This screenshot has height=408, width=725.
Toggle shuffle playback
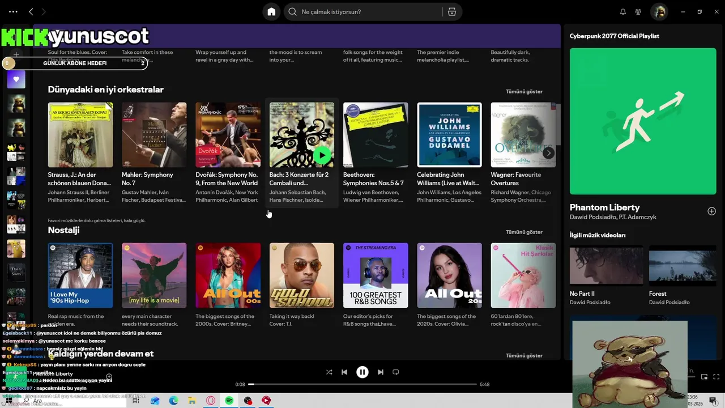[329, 372]
